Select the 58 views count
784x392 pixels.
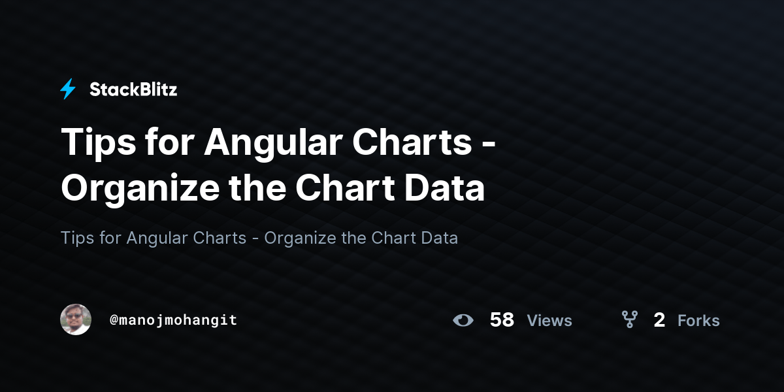502,320
